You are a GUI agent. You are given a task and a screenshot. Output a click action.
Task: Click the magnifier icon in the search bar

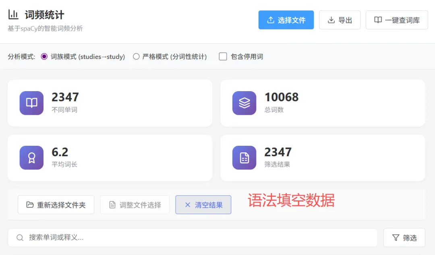(19, 238)
